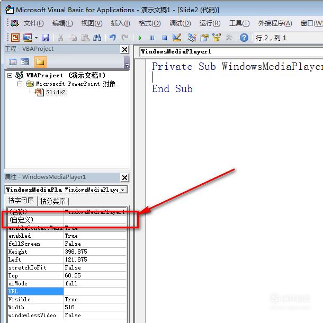Select the URL property name
Image resolution: width=323 pixels, height=323 pixels.
[x=35, y=291]
